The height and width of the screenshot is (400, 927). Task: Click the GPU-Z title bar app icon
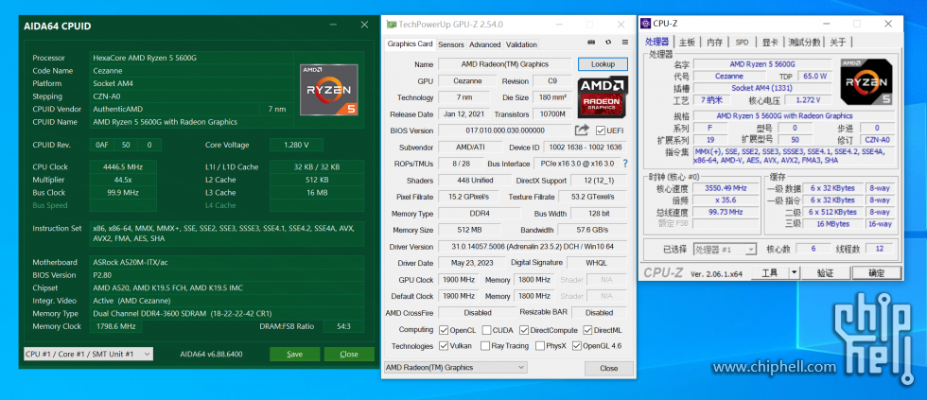pos(391,25)
